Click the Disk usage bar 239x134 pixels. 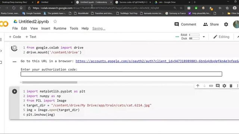click(194, 38)
